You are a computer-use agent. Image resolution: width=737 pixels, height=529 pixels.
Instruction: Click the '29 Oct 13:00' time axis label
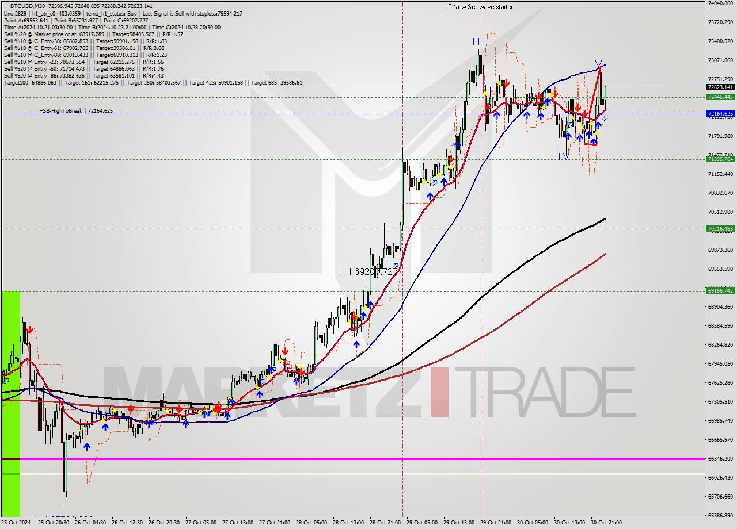pos(459,523)
